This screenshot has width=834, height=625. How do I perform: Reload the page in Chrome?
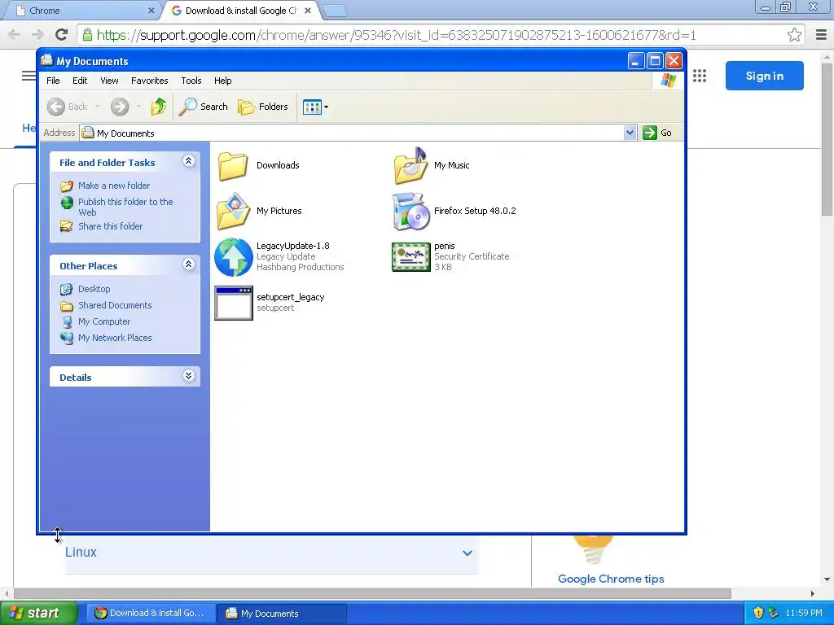tap(61, 35)
